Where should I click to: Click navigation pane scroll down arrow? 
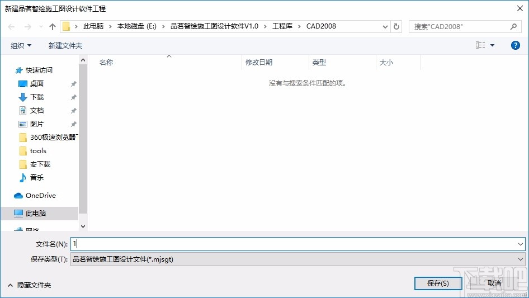pos(83,226)
